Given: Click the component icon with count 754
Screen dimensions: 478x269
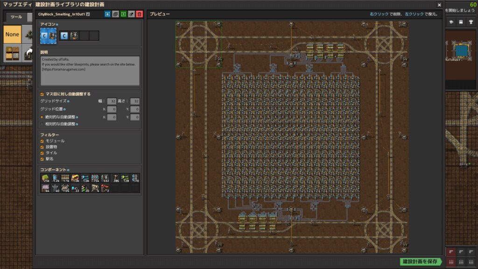Looking at the screenshot, I should coord(95,178).
